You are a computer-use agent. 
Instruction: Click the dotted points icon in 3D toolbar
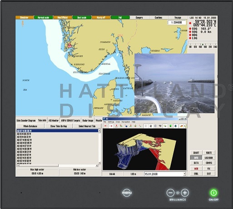click(x=146, y=126)
